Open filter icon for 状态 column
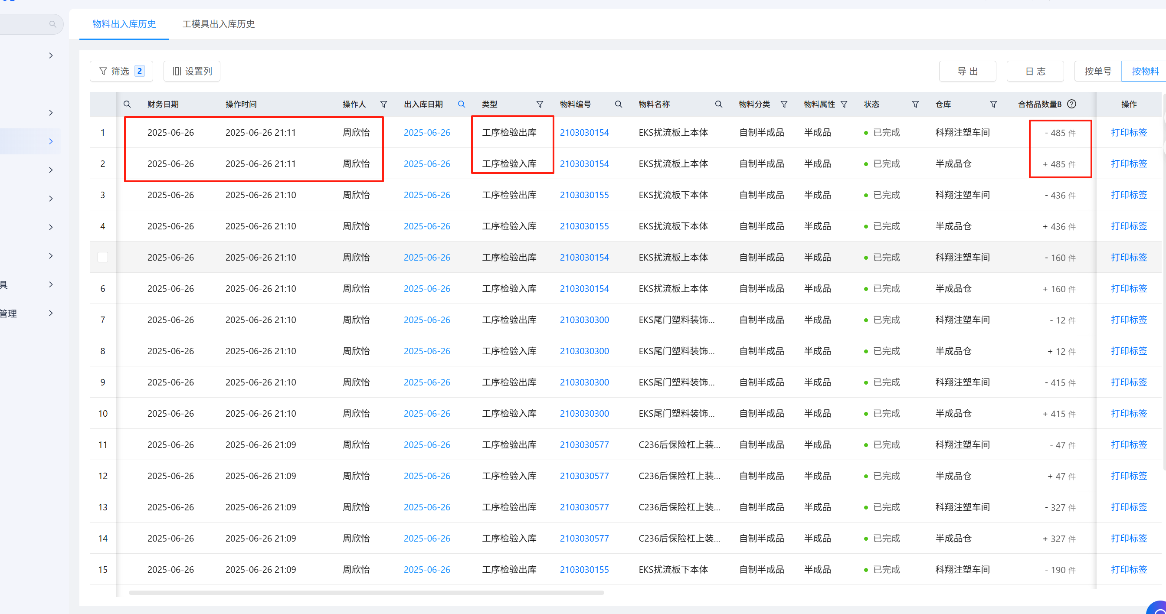 tap(915, 105)
